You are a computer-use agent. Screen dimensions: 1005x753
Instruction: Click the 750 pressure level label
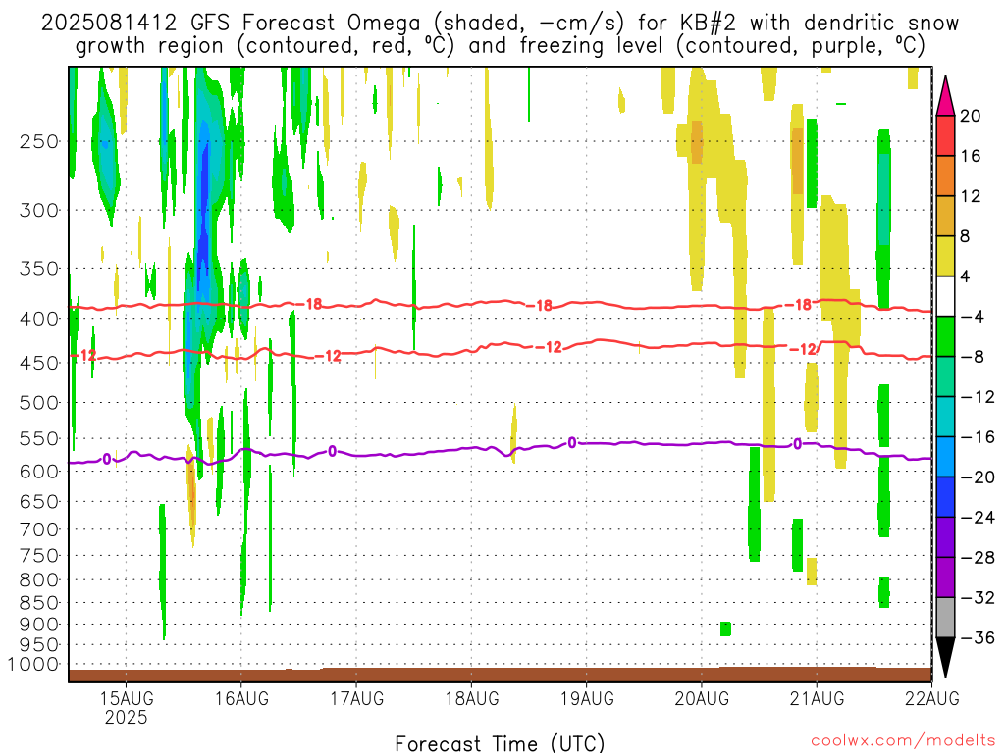(39, 556)
